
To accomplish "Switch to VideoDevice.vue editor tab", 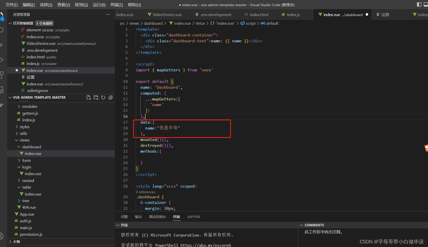I will 167,15.
